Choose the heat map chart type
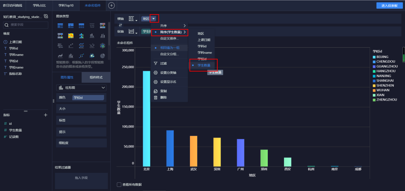405x191 pixels. [71, 36]
